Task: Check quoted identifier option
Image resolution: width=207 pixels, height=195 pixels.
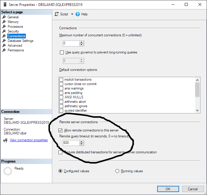Action: pyautogui.click(x=61, y=111)
